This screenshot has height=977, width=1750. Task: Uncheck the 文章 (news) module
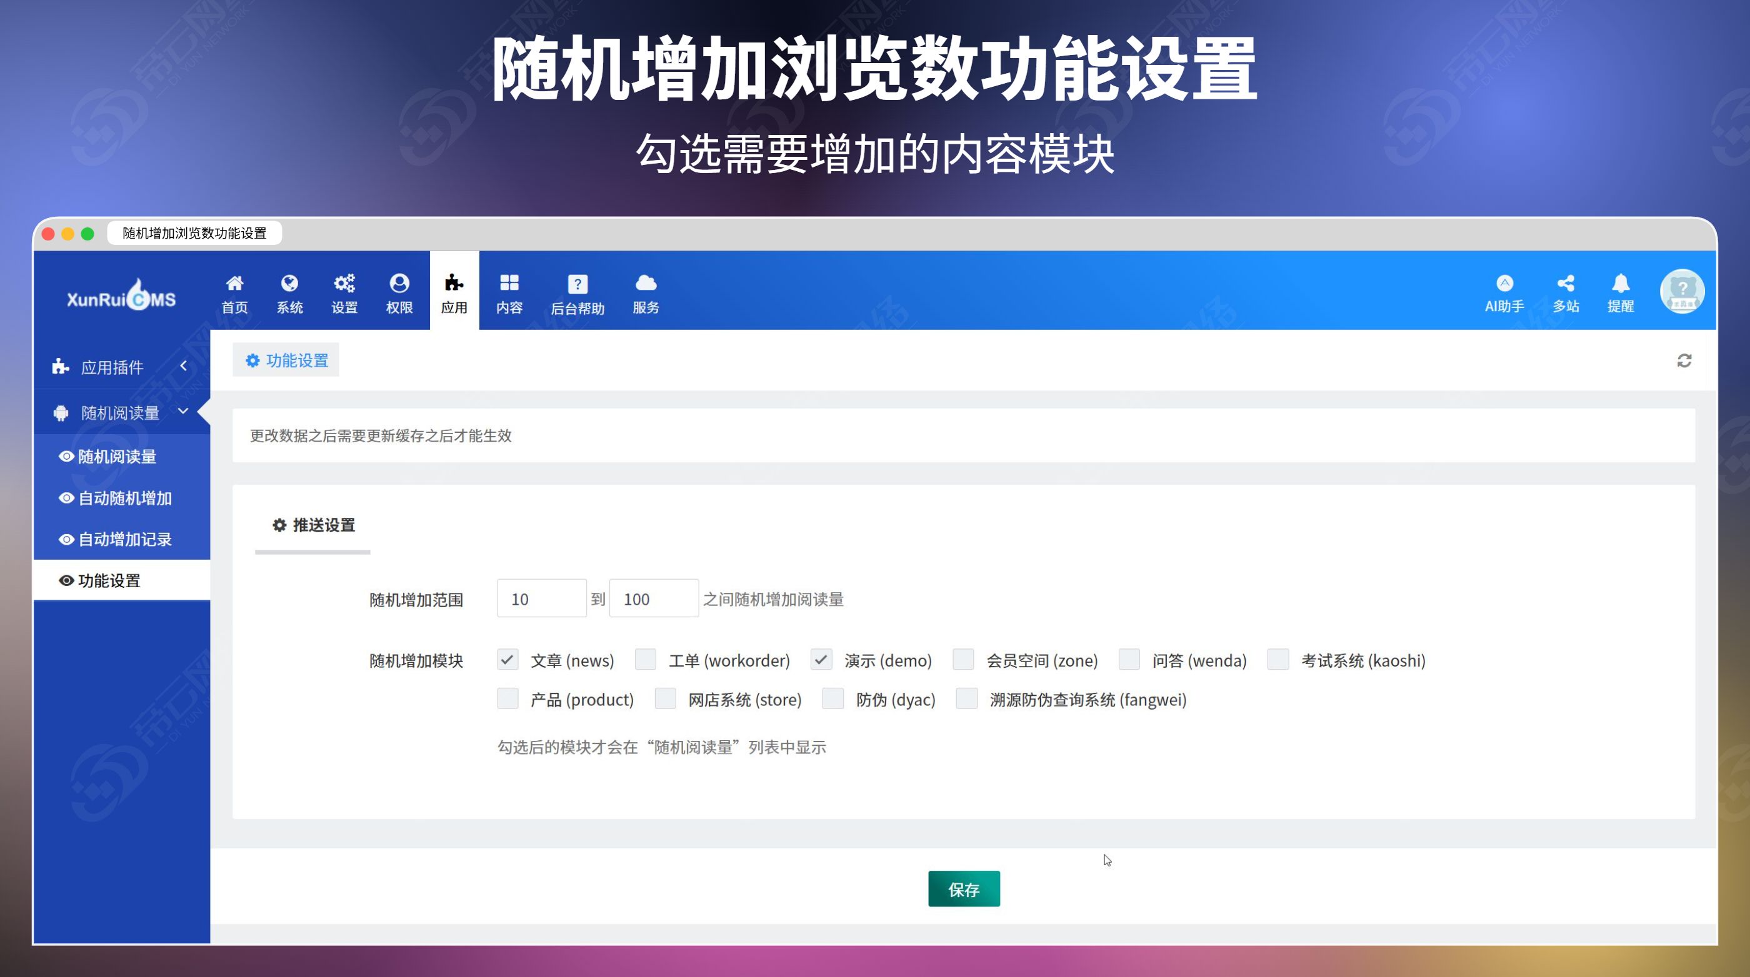tap(507, 658)
